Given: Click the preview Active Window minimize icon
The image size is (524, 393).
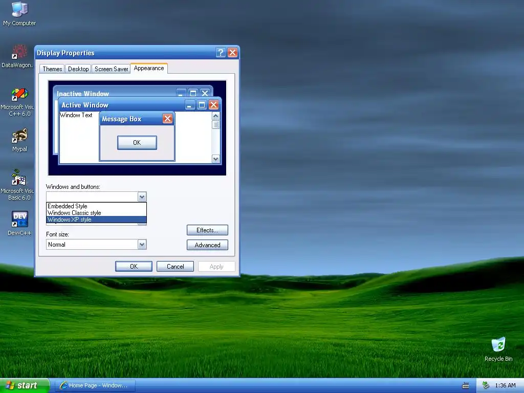Looking at the screenshot, I should (190, 105).
